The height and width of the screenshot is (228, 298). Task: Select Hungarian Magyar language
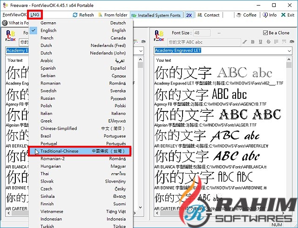(x=81, y=166)
